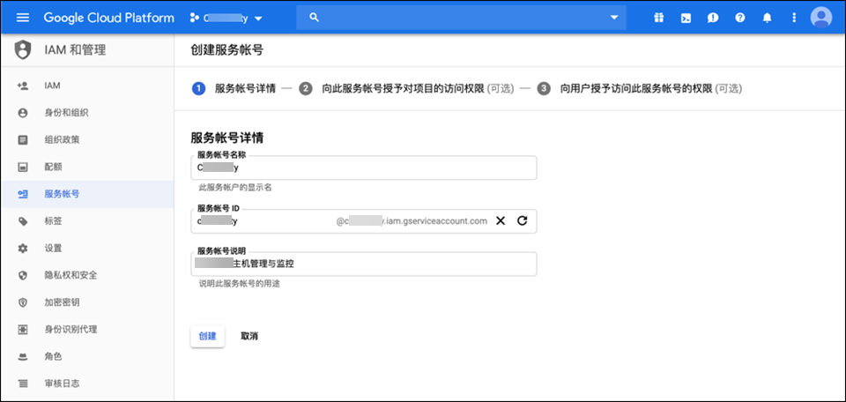Expand the search bar dropdown arrow
Viewport: 846px width, 402px height.
coord(614,18)
